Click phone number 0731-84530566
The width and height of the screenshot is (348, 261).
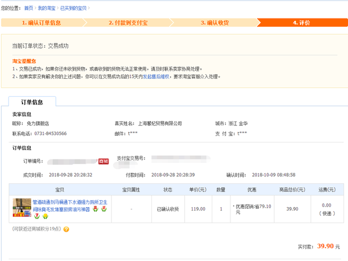tap(50, 133)
